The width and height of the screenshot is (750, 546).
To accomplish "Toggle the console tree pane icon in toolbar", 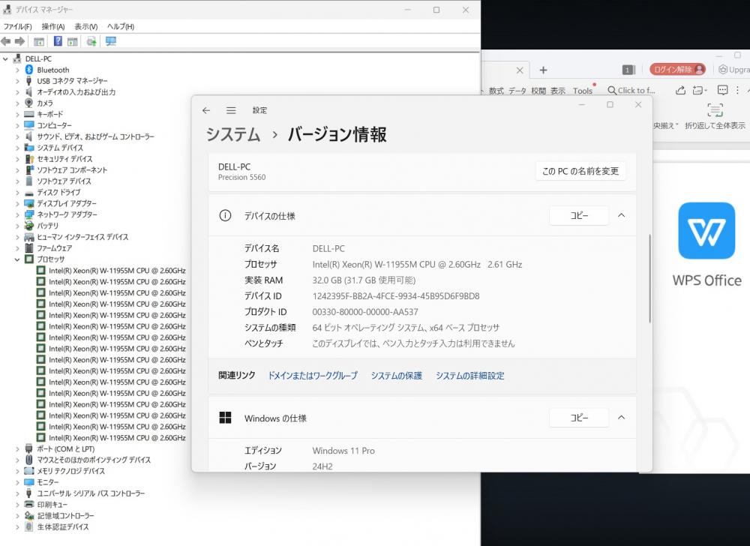I will (x=39, y=41).
